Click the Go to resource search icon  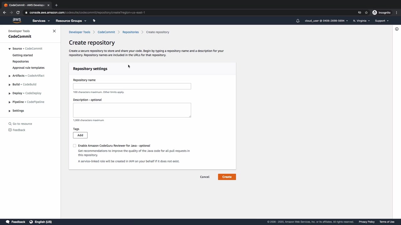[x=10, y=124]
